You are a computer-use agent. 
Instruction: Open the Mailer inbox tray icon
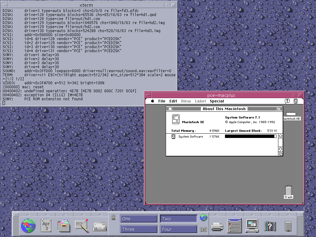(100, 227)
